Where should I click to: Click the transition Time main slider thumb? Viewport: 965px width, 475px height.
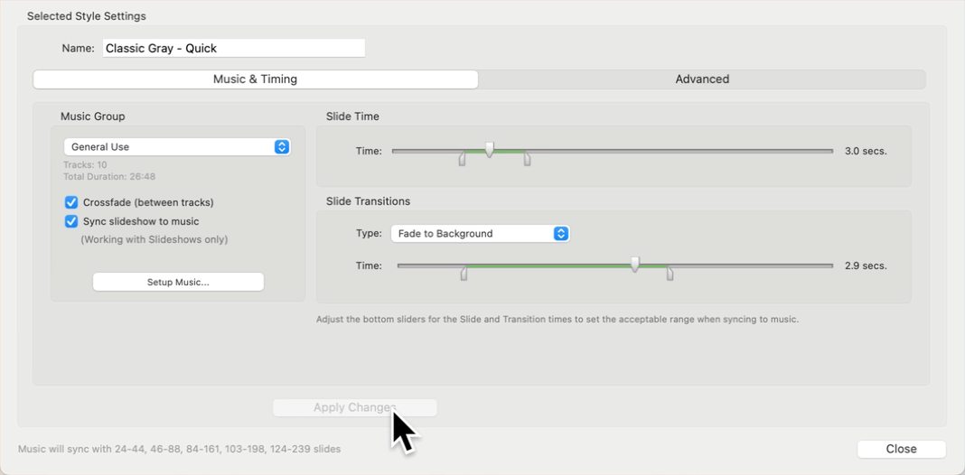click(x=635, y=264)
